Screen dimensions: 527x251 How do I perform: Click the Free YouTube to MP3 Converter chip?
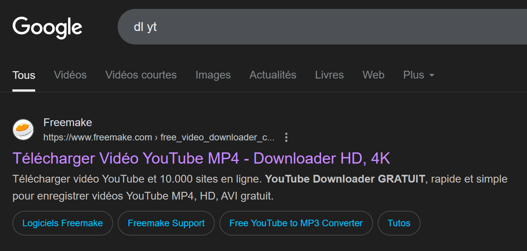296,223
